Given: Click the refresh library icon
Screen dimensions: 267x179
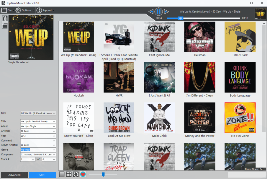Looking at the screenshot, I should (76, 174).
